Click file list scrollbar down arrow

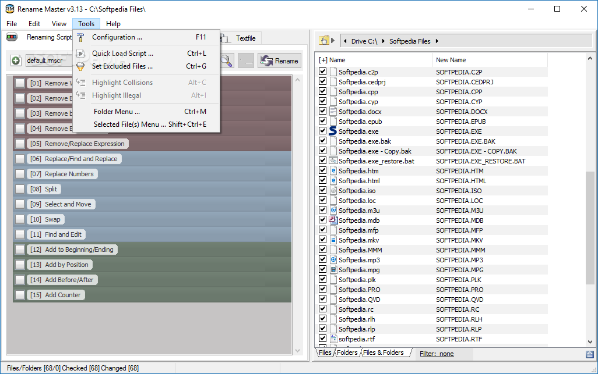coord(590,341)
